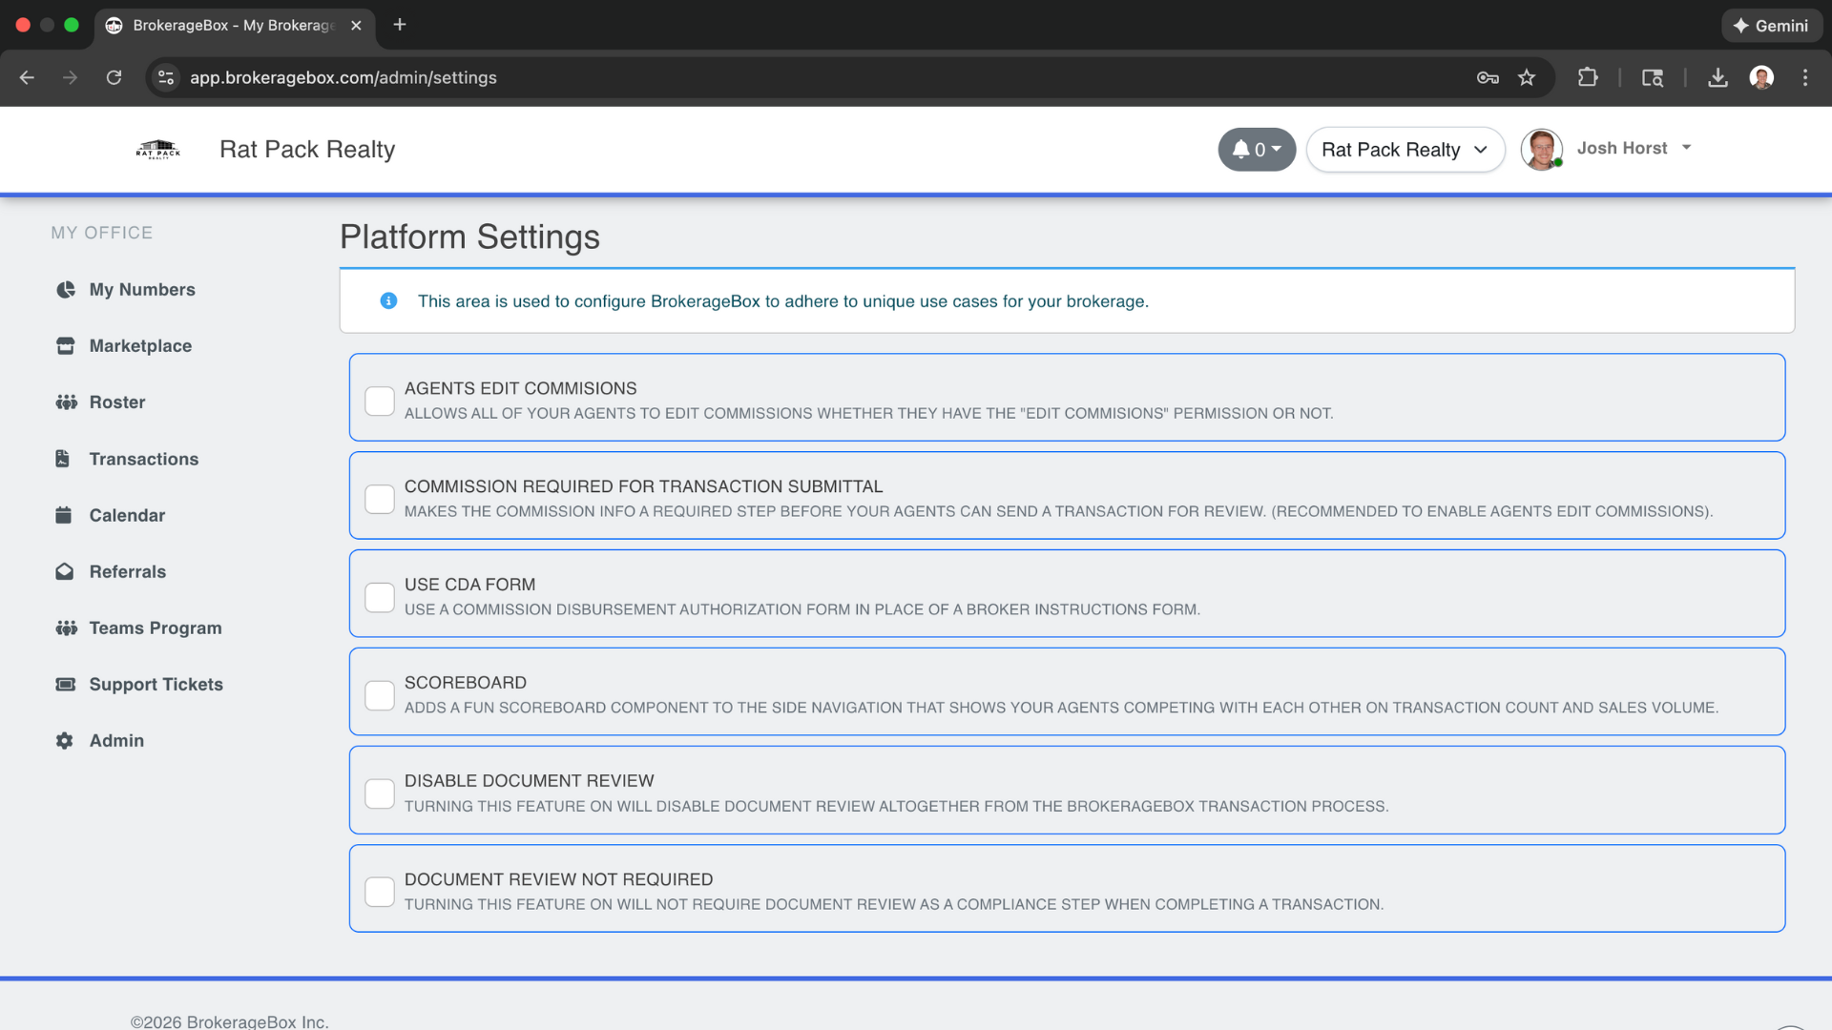Screen dimensions: 1832x1030
Task: Click the Platform Settings heading
Action: click(469, 237)
